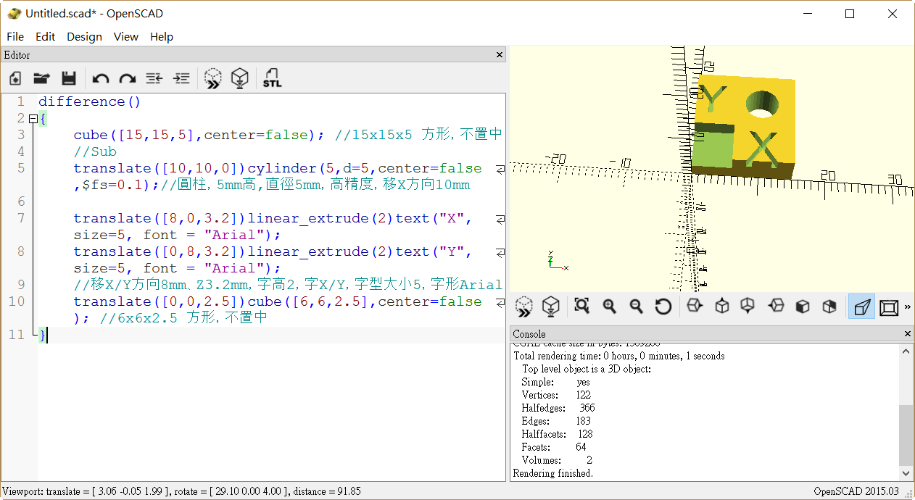915x500 pixels.
Task: Open the Help menu
Action: [x=162, y=36]
